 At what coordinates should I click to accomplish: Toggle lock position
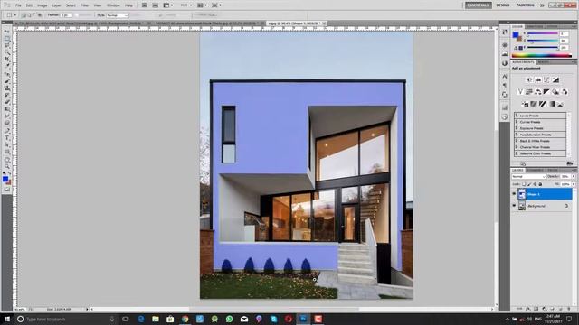535,184
